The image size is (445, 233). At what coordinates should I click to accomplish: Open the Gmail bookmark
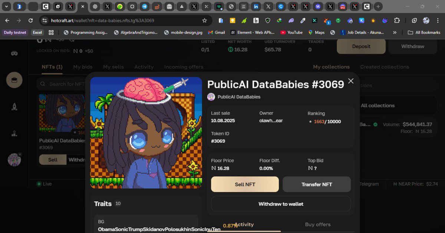[216, 33]
